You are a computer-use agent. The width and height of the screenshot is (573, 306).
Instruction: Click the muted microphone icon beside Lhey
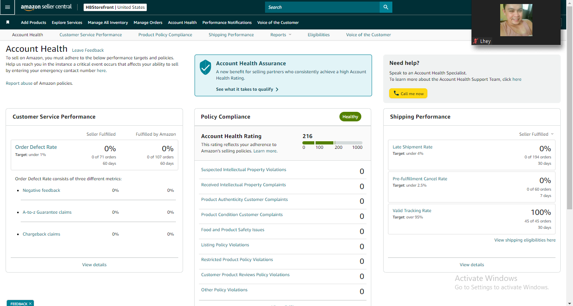475,41
